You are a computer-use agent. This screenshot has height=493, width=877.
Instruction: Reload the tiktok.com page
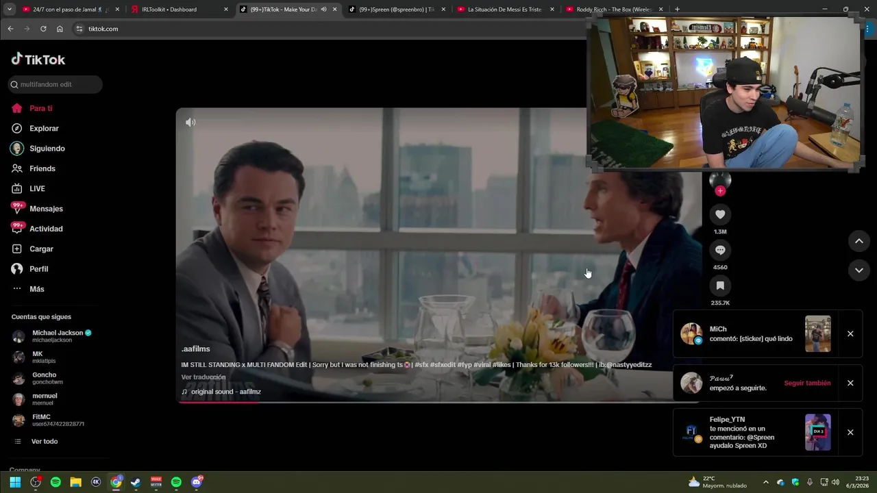43,29
